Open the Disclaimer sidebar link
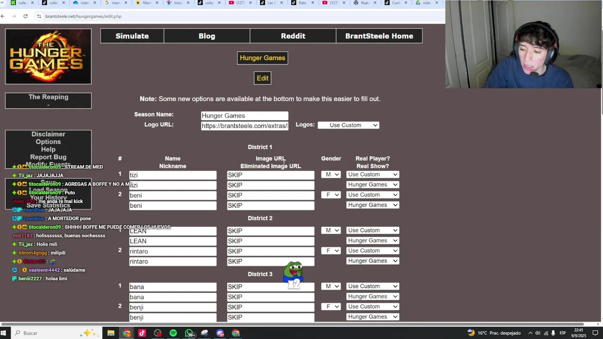603x339 pixels. point(49,134)
